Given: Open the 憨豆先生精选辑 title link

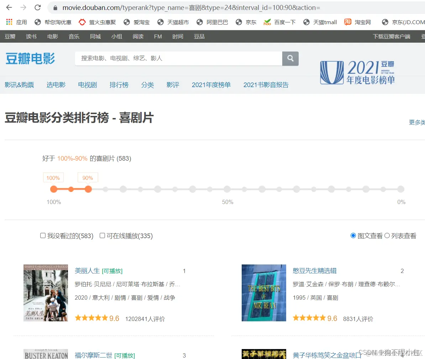Looking at the screenshot, I should [x=315, y=271].
